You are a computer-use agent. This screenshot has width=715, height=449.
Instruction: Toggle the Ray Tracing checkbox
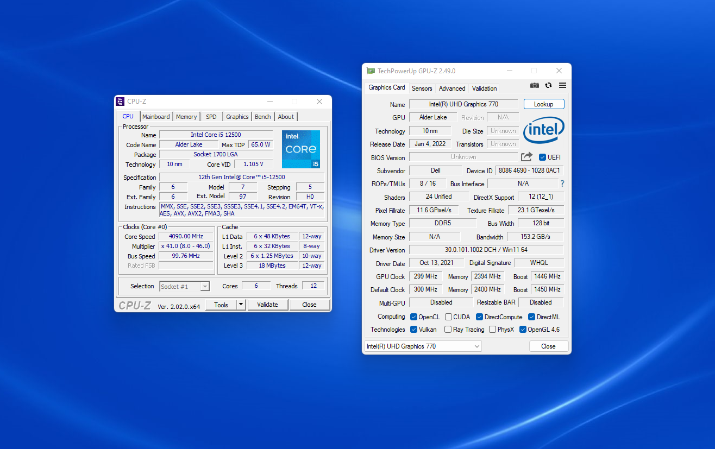click(x=448, y=330)
